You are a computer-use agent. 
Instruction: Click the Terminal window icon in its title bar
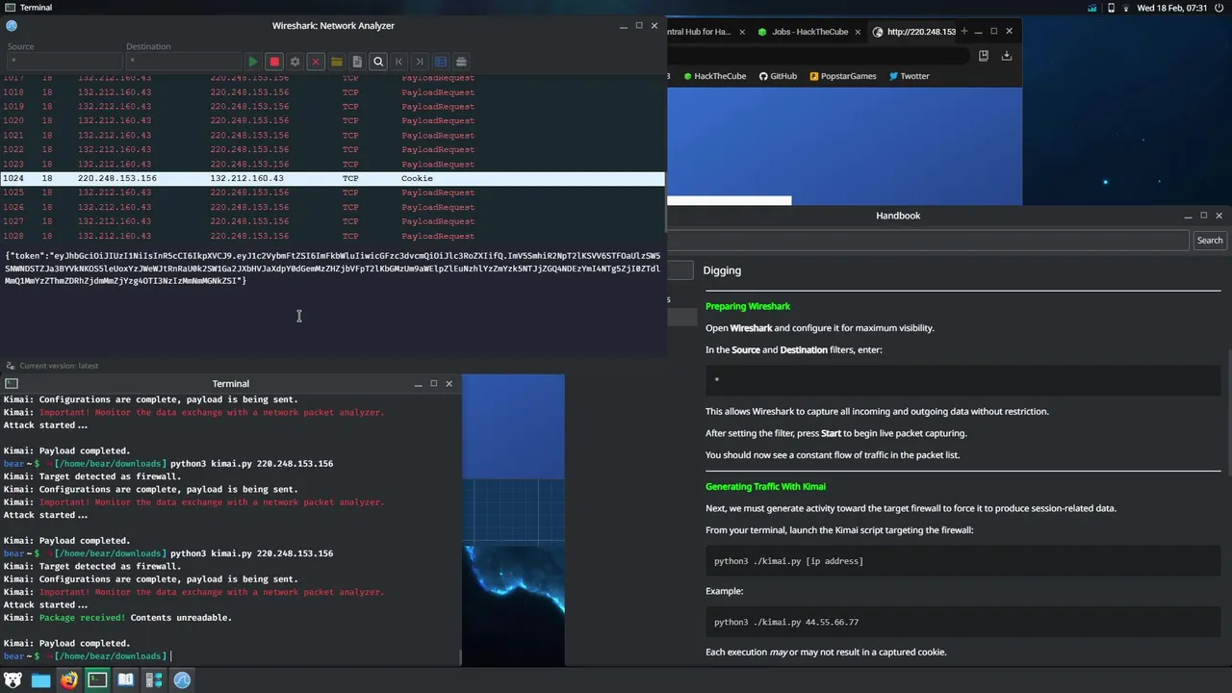point(12,384)
